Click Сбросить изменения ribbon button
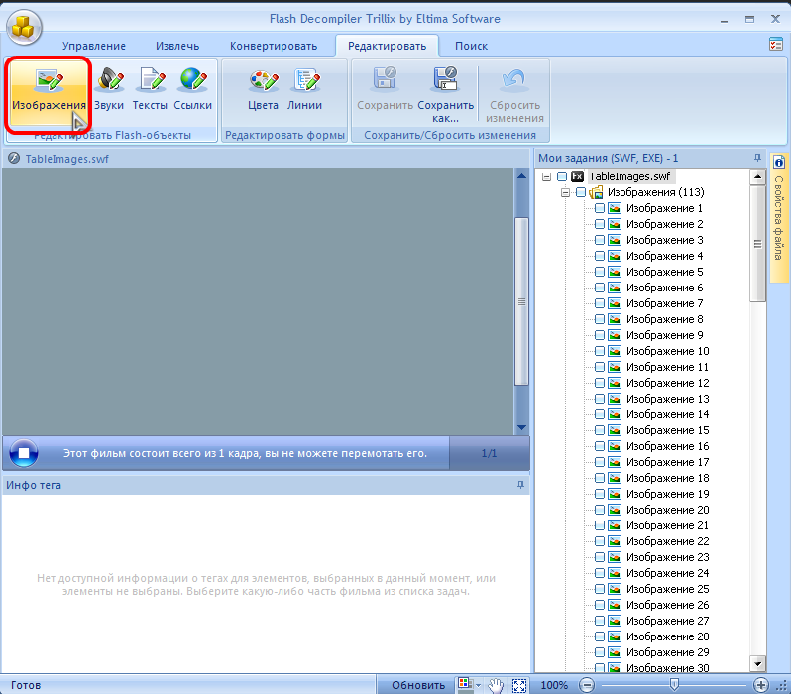Screen dimensions: 791x694 click(514, 94)
